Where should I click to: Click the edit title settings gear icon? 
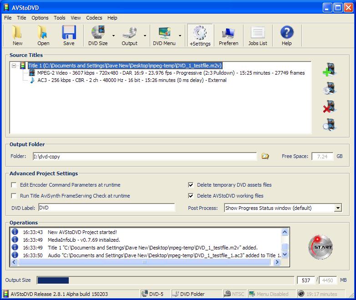[330, 88]
